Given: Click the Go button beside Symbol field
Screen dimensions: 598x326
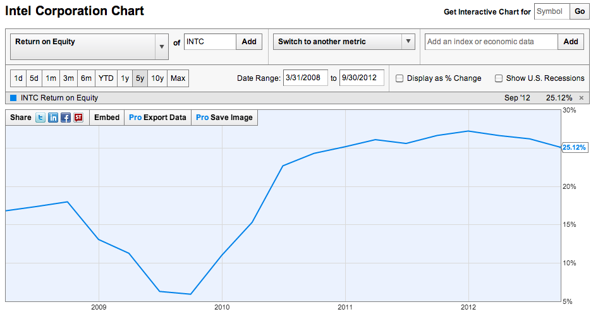Looking at the screenshot, I should point(580,11).
